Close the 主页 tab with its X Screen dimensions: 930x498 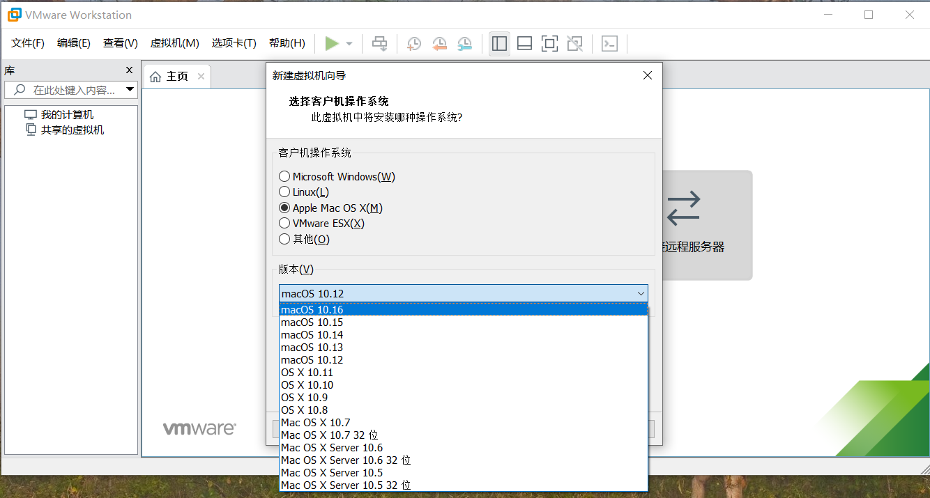(x=201, y=77)
